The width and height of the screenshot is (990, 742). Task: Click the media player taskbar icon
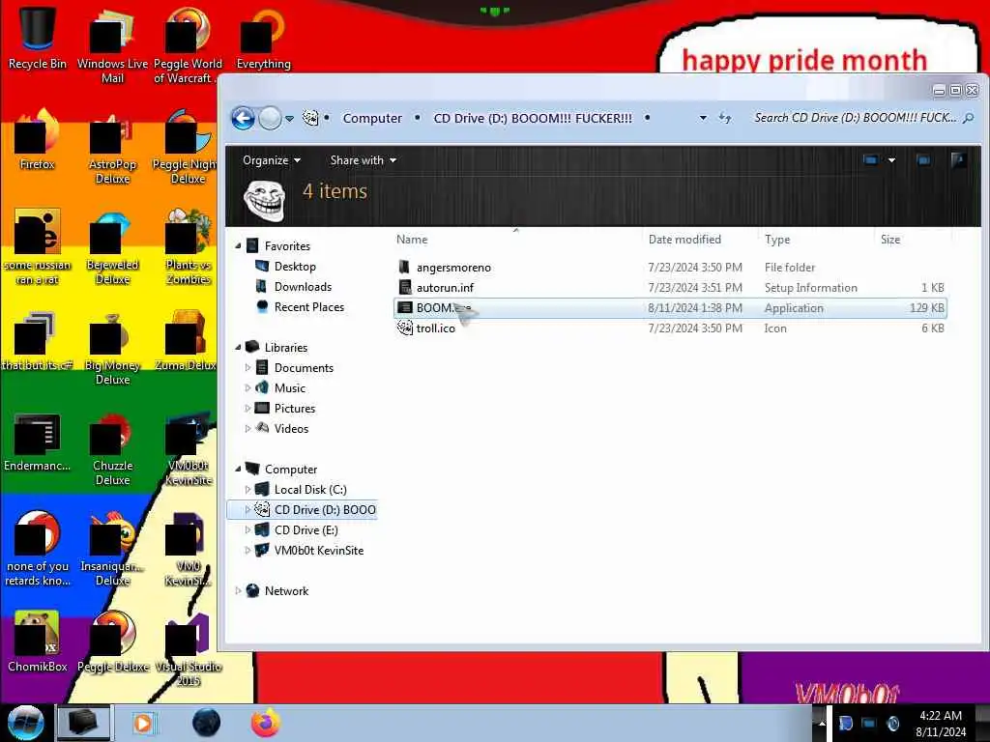point(143,723)
